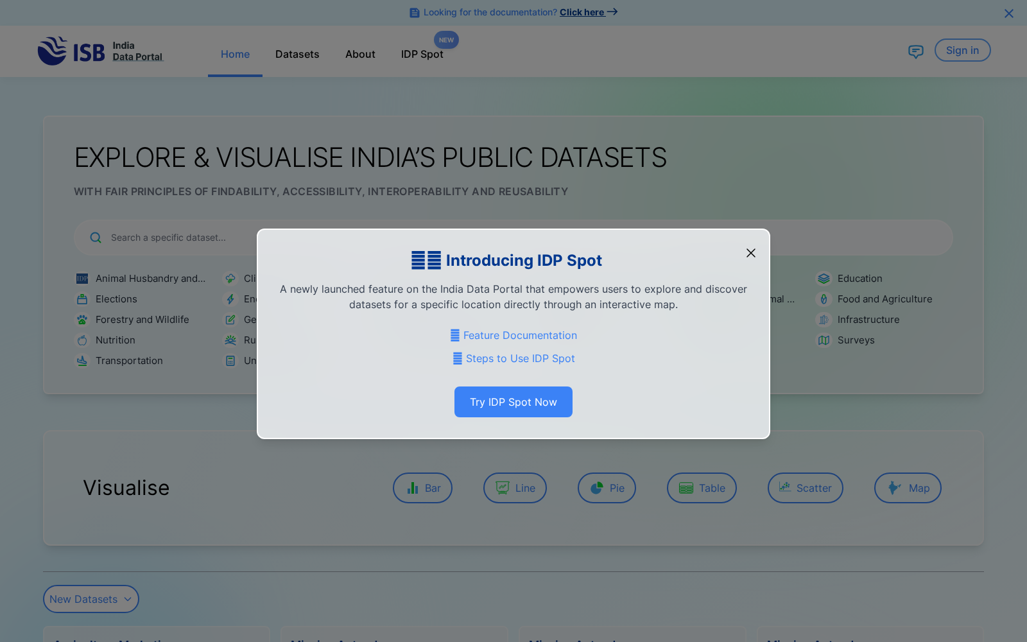
Task: Open the Elections category
Action: (116, 299)
